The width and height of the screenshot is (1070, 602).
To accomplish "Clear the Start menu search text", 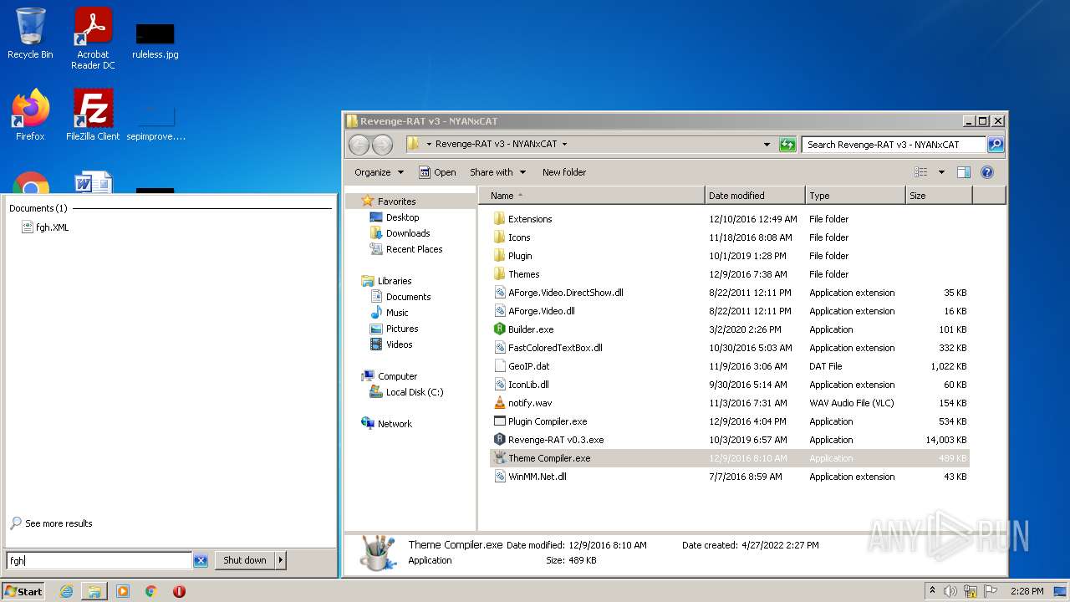I will click(201, 560).
